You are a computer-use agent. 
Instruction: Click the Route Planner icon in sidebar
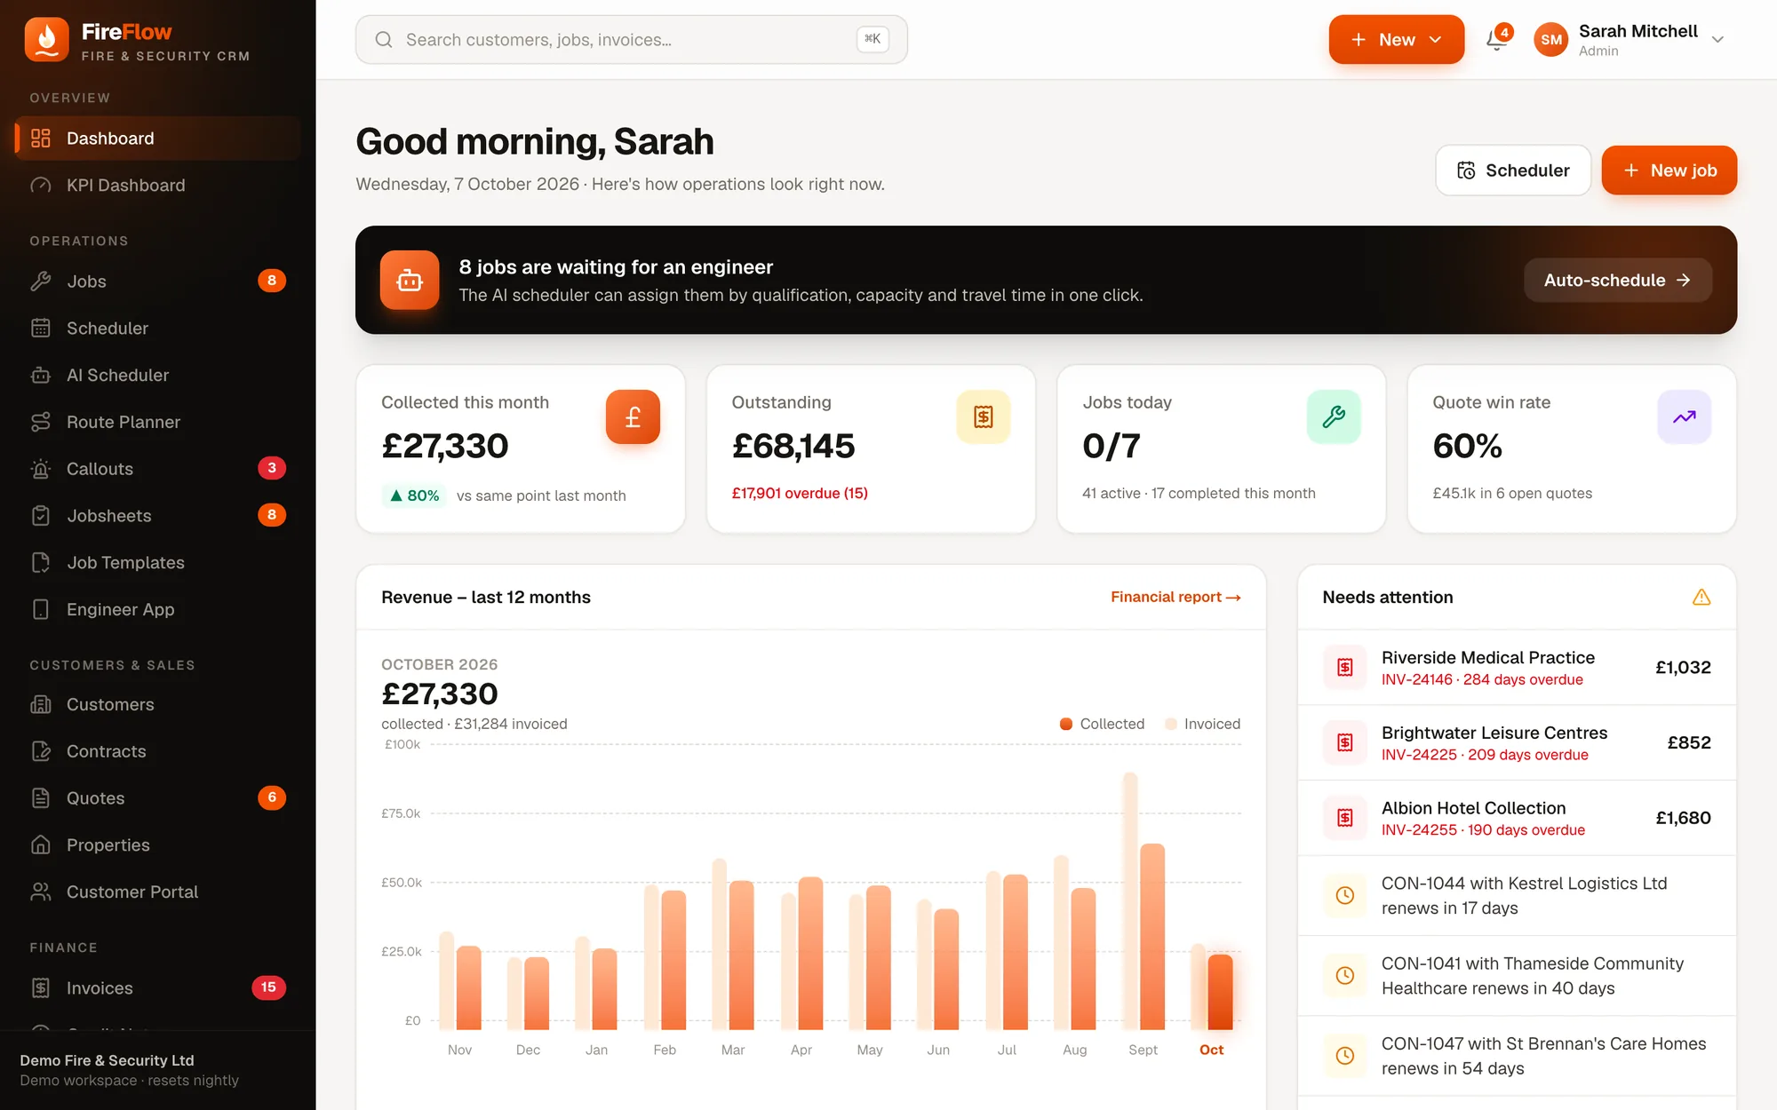41,423
